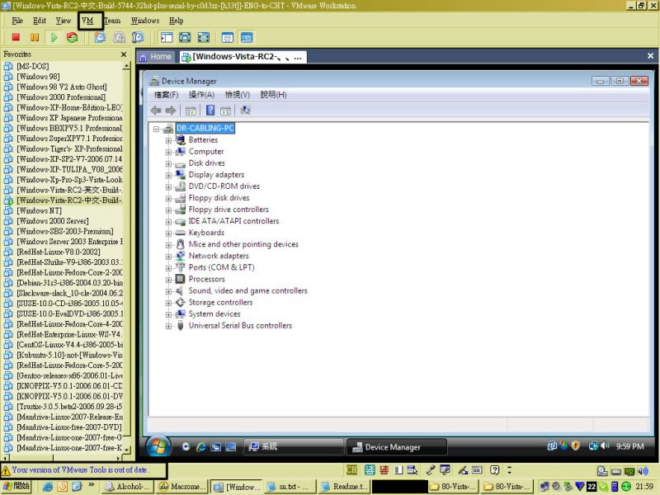Screen dimensions: 660x495
Task: Click the Forward arrow in Device Manager
Action: pyautogui.click(x=171, y=111)
